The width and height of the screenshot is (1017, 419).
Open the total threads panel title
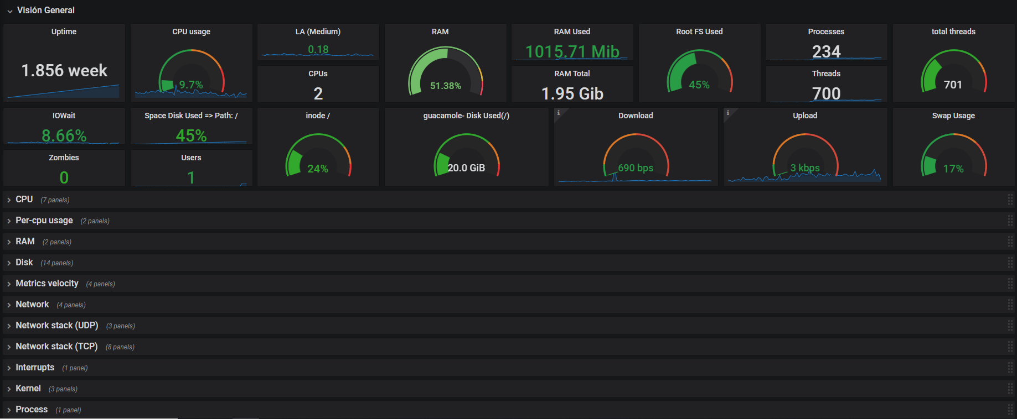click(953, 32)
